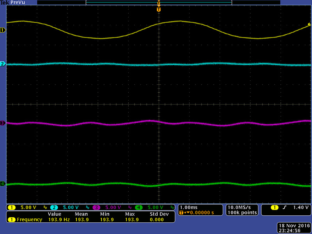312x234 pixels.
Task: Select channel 2 badge in scale readout
Action: [x=54, y=207]
